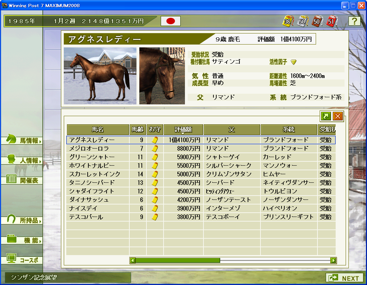Maximize the Winning Post 7 window

point(353,5)
